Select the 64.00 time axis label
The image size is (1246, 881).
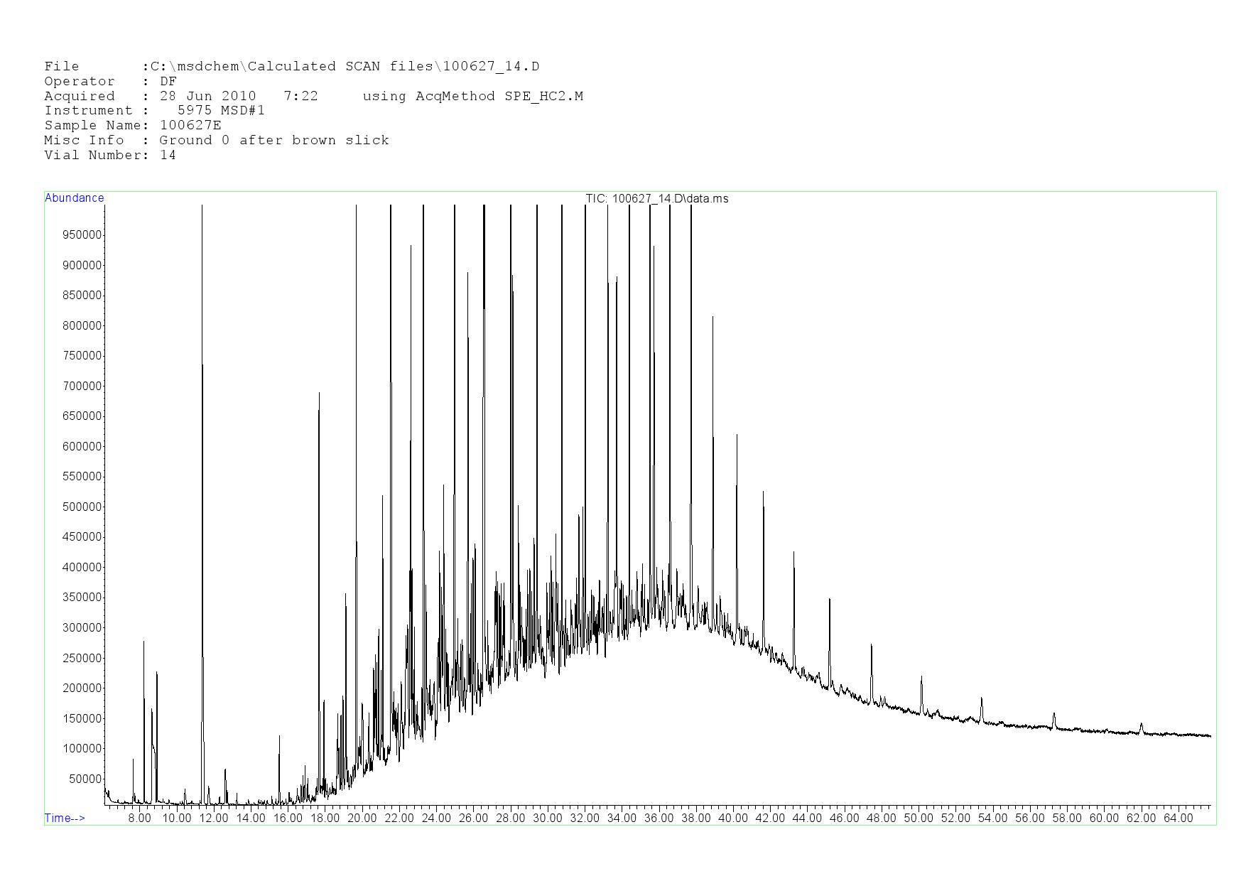tap(1178, 818)
